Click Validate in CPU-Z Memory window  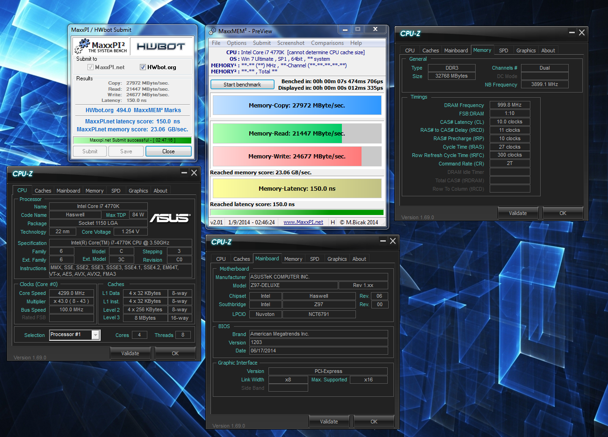[x=518, y=213]
